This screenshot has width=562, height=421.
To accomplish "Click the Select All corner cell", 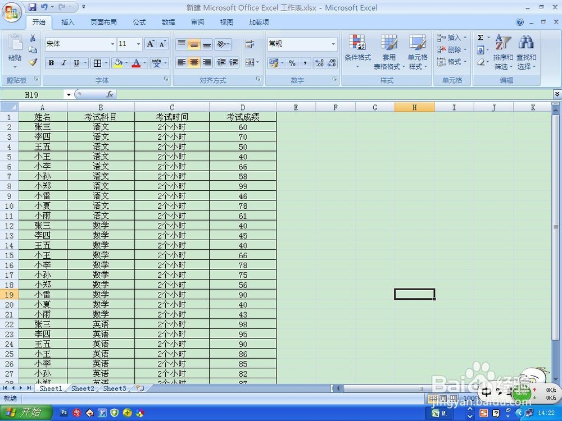I will coord(10,107).
